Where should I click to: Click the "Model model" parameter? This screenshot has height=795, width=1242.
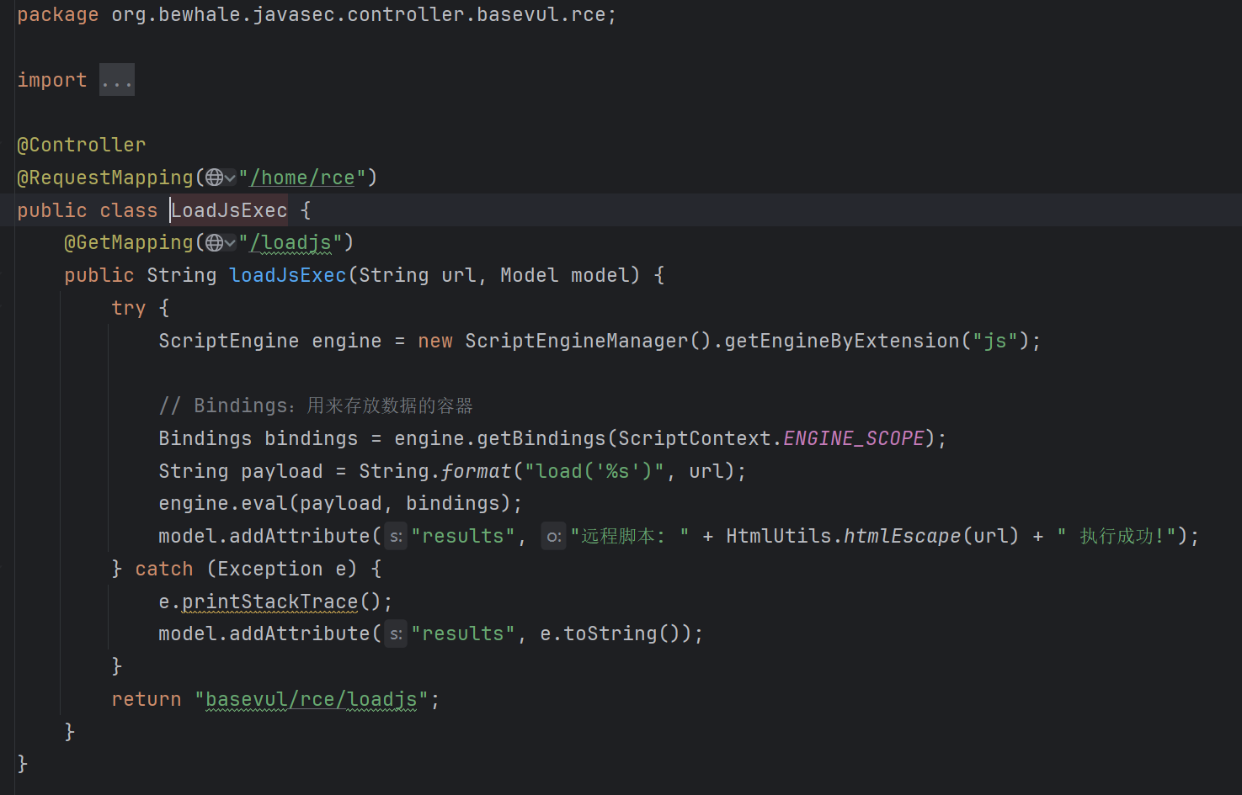[x=565, y=275]
